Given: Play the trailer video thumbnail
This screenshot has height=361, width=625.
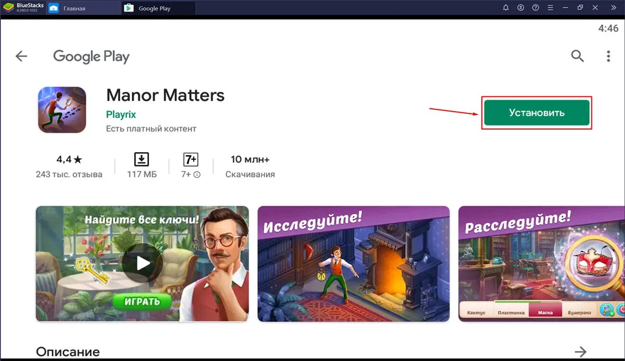Looking at the screenshot, I should (142, 264).
